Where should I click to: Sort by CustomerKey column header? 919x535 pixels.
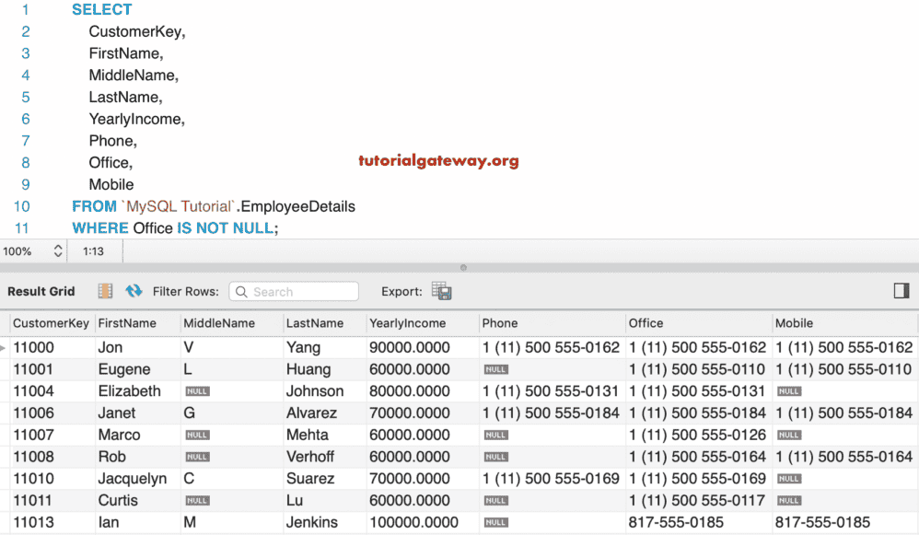pyautogui.click(x=51, y=323)
